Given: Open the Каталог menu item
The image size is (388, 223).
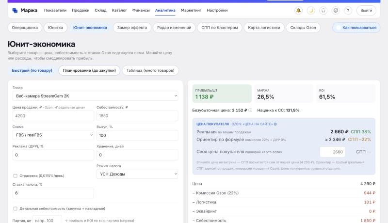Looking at the screenshot, I should tap(119, 10).
